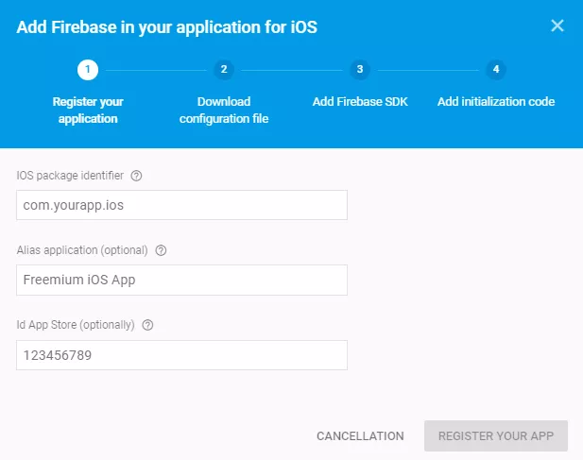Image resolution: width=583 pixels, height=460 pixels.
Task: Focus the Alias application input field
Action: tap(181, 280)
